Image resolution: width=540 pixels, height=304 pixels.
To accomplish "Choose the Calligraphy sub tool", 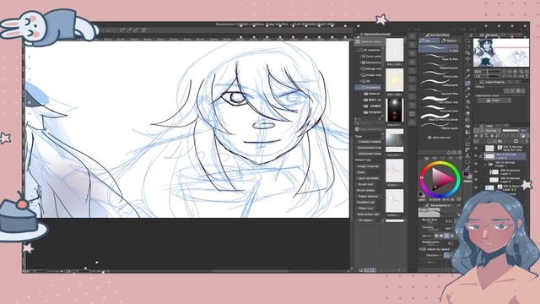I will tap(439, 84).
